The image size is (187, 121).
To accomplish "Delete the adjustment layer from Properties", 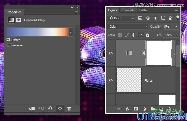I will click(69, 109).
